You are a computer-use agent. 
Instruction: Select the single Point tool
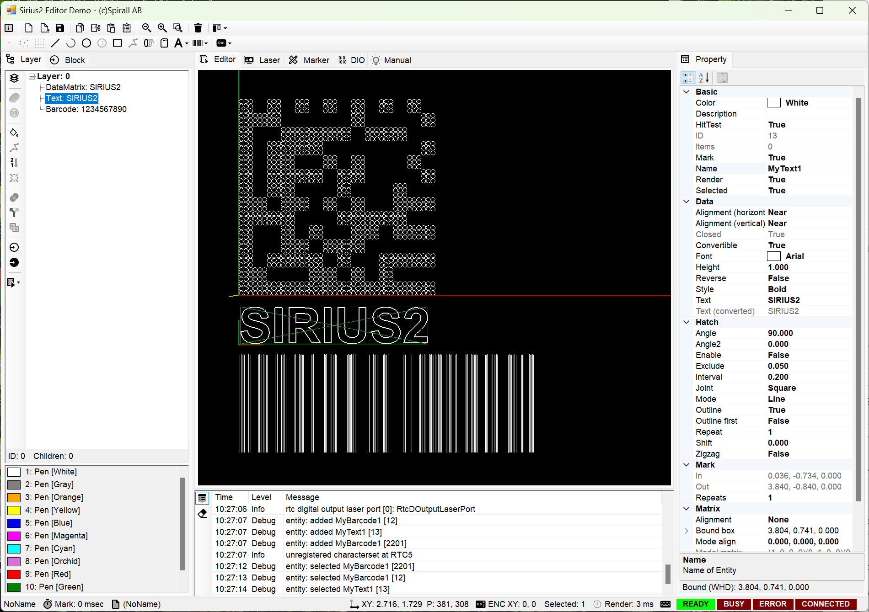9,43
